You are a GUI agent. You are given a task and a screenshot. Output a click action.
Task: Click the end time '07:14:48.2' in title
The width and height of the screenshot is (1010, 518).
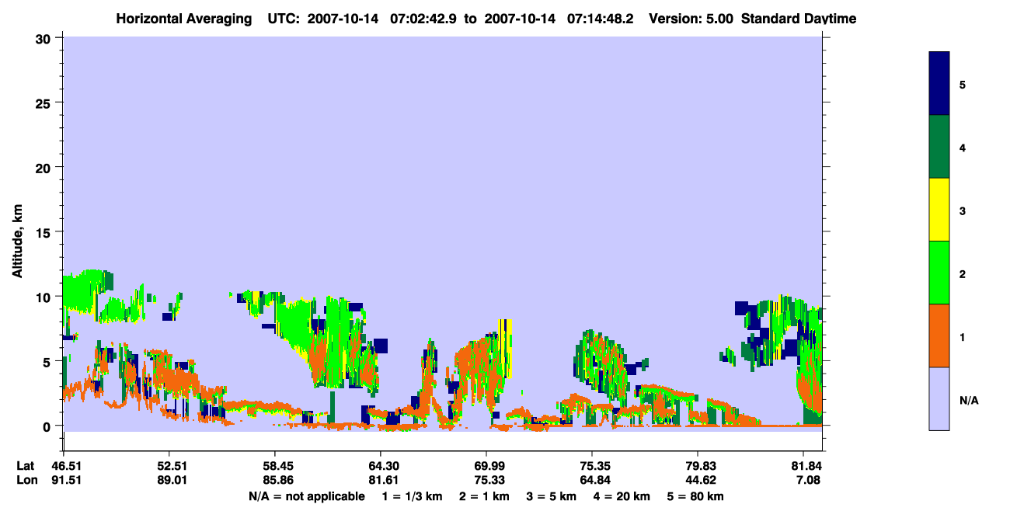[601, 19]
